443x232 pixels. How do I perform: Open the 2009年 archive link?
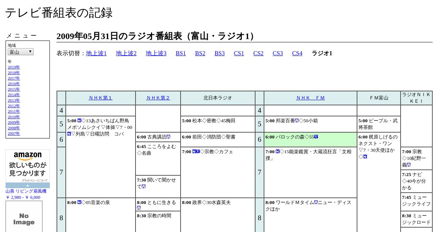[14, 122]
